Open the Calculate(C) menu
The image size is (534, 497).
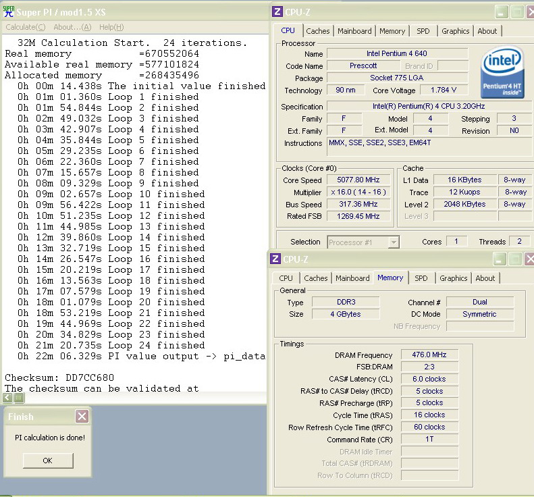26,27
